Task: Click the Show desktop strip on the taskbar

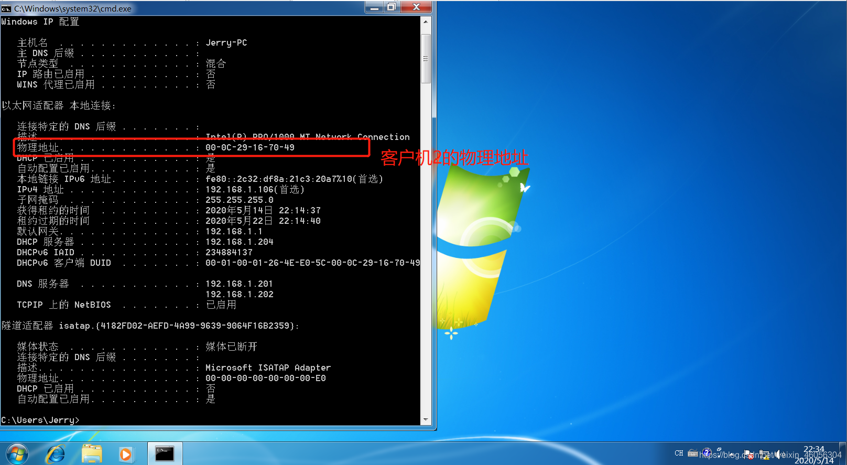Action: tap(843, 453)
